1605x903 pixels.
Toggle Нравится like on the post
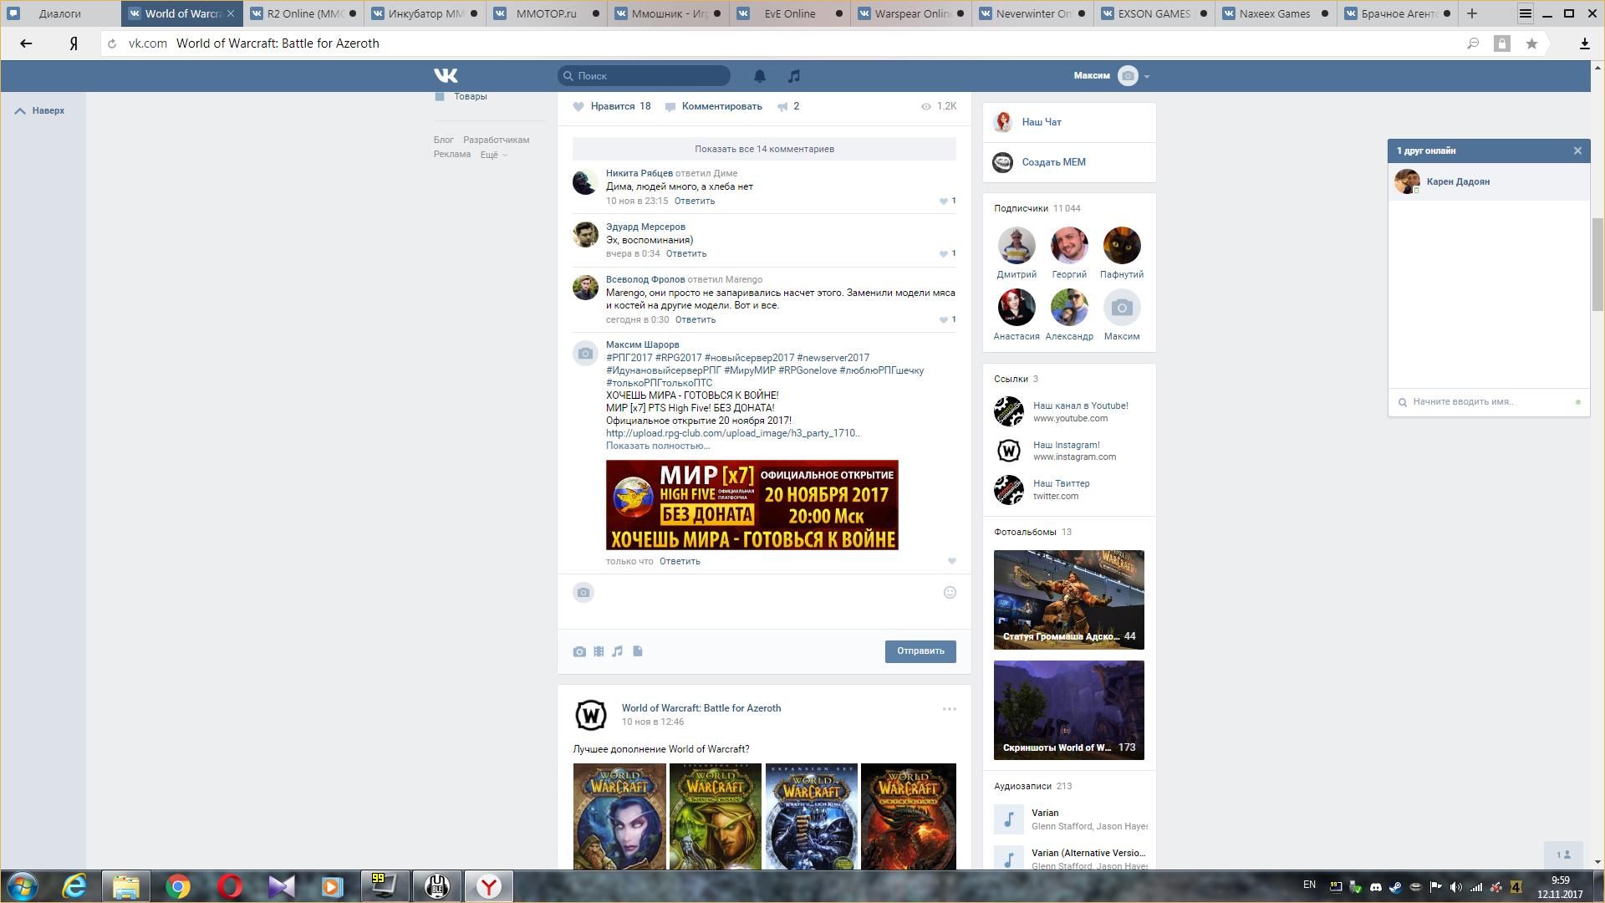(x=611, y=106)
